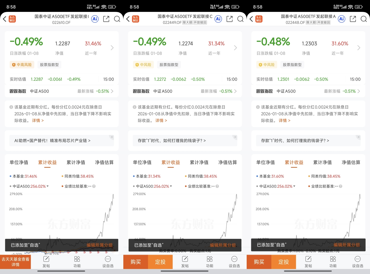Tap 中风险 tag on the 联接C page
The width and height of the screenshot is (370, 274).
pyautogui.click(x=143, y=65)
